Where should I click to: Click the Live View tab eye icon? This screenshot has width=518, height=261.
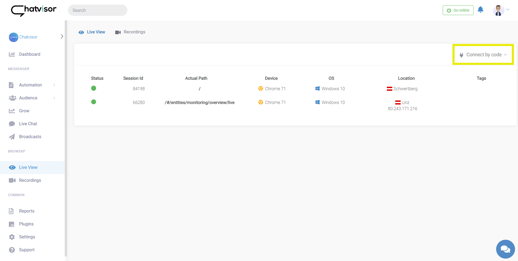(81, 32)
